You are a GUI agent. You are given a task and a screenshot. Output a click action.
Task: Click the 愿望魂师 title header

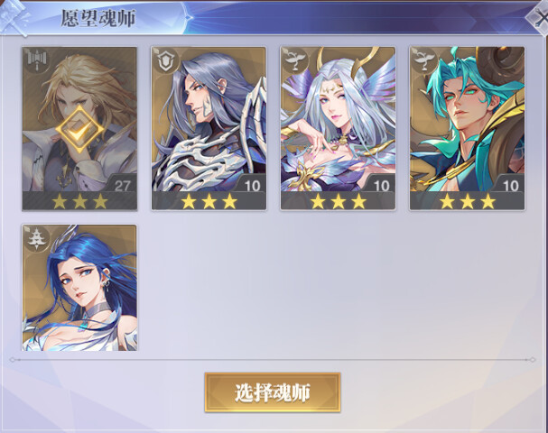98,18
